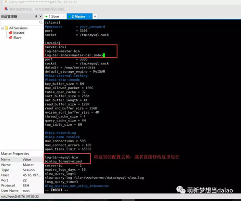Click the session search magnifier icon

coord(40,22)
